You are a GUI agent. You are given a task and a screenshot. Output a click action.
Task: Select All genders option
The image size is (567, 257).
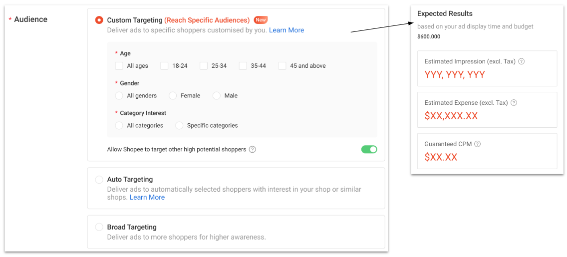click(119, 96)
